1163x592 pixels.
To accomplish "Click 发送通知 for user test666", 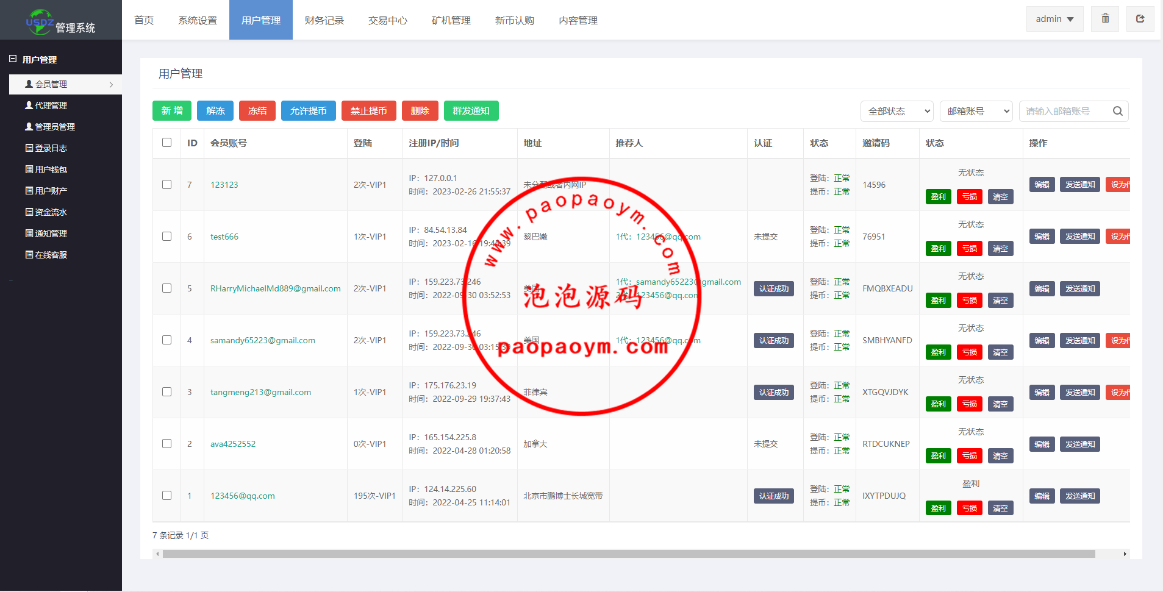I will click(x=1080, y=236).
